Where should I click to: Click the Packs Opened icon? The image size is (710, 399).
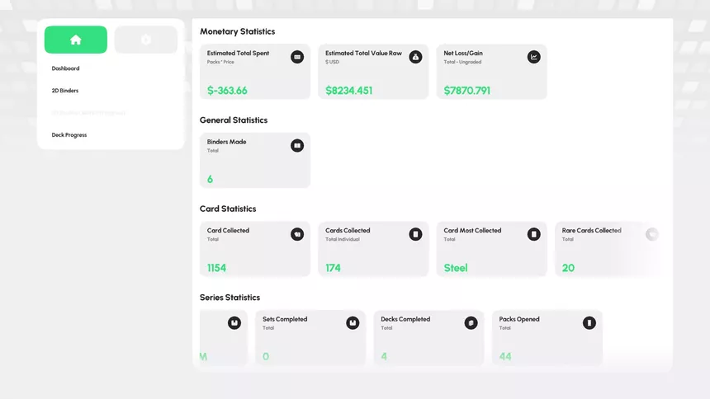click(x=589, y=323)
